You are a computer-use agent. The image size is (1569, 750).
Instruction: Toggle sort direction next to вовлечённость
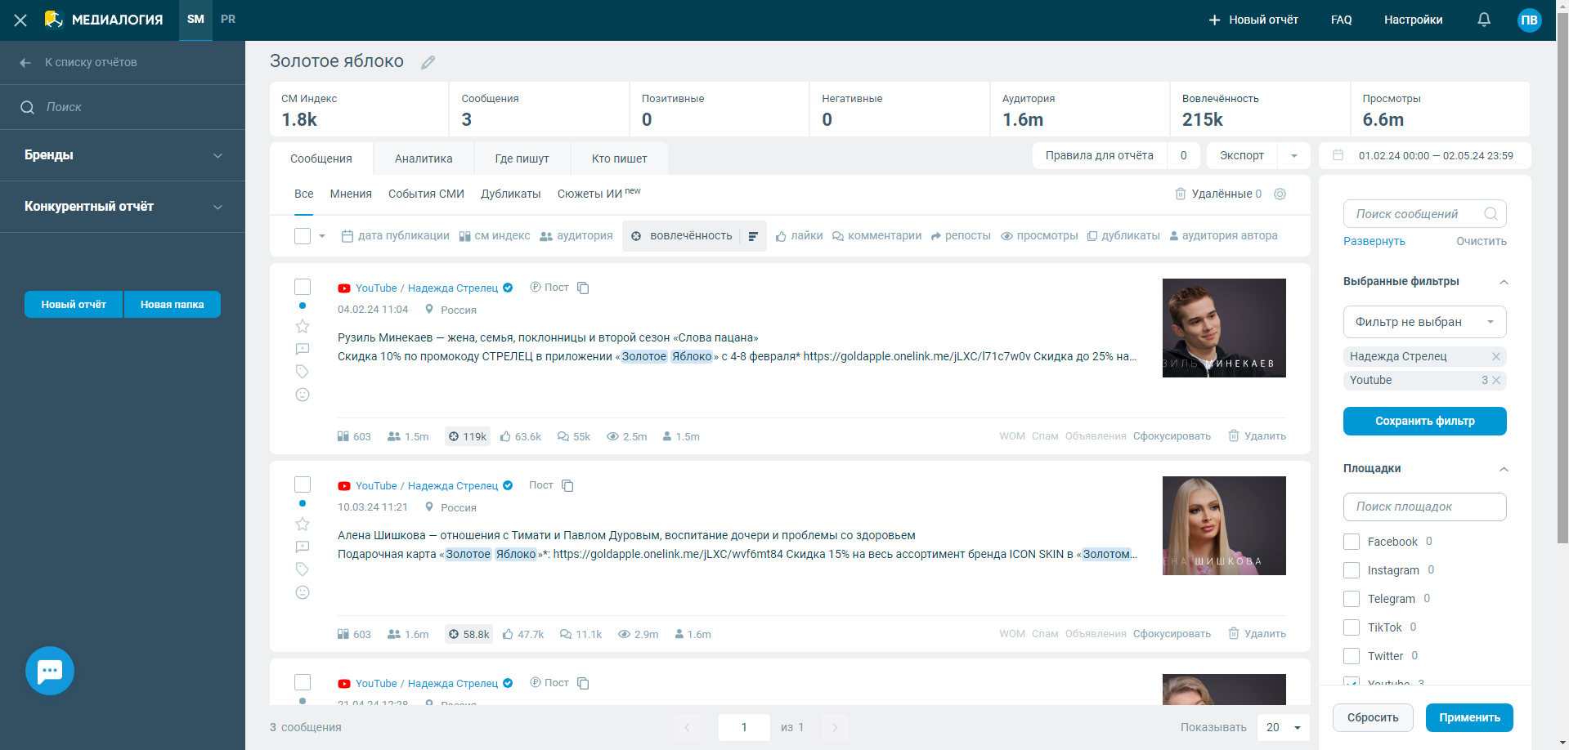(x=753, y=236)
